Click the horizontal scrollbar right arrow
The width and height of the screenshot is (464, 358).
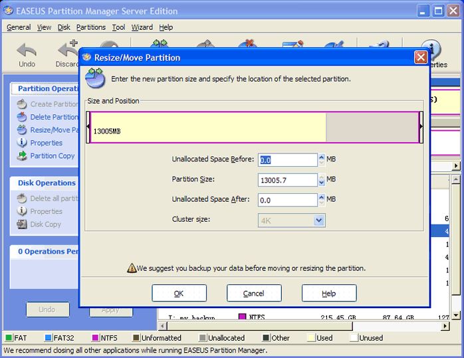click(x=445, y=326)
